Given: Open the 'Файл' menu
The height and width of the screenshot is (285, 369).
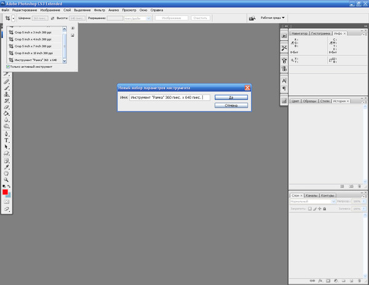Looking at the screenshot, I should coord(5,10).
